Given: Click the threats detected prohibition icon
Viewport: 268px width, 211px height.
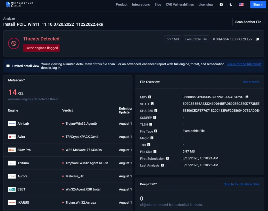Looking at the screenshot, I should pos(14,43).
